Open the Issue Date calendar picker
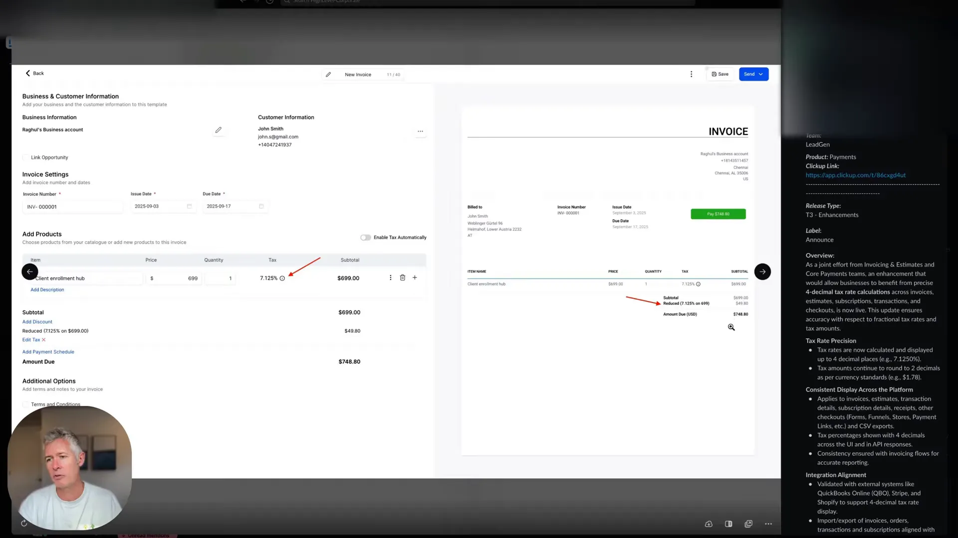Viewport: 958px width, 538px height. [189, 206]
